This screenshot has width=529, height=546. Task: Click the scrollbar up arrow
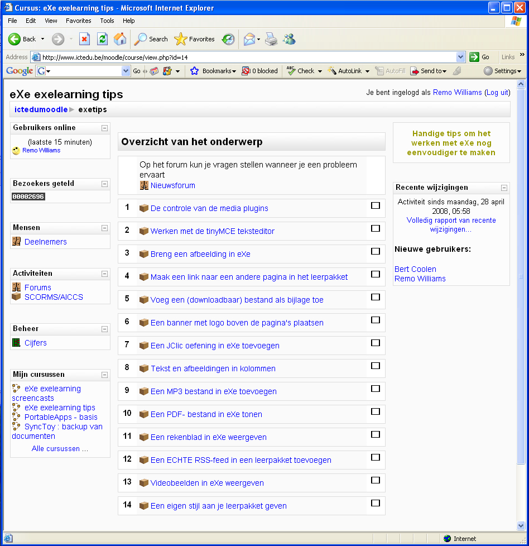(521, 84)
